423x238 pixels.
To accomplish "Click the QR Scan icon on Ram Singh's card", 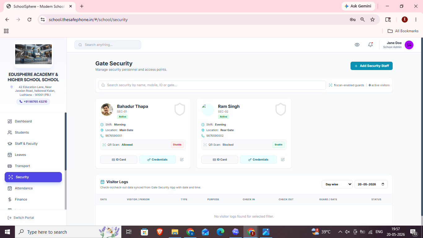I will [x=205, y=145].
